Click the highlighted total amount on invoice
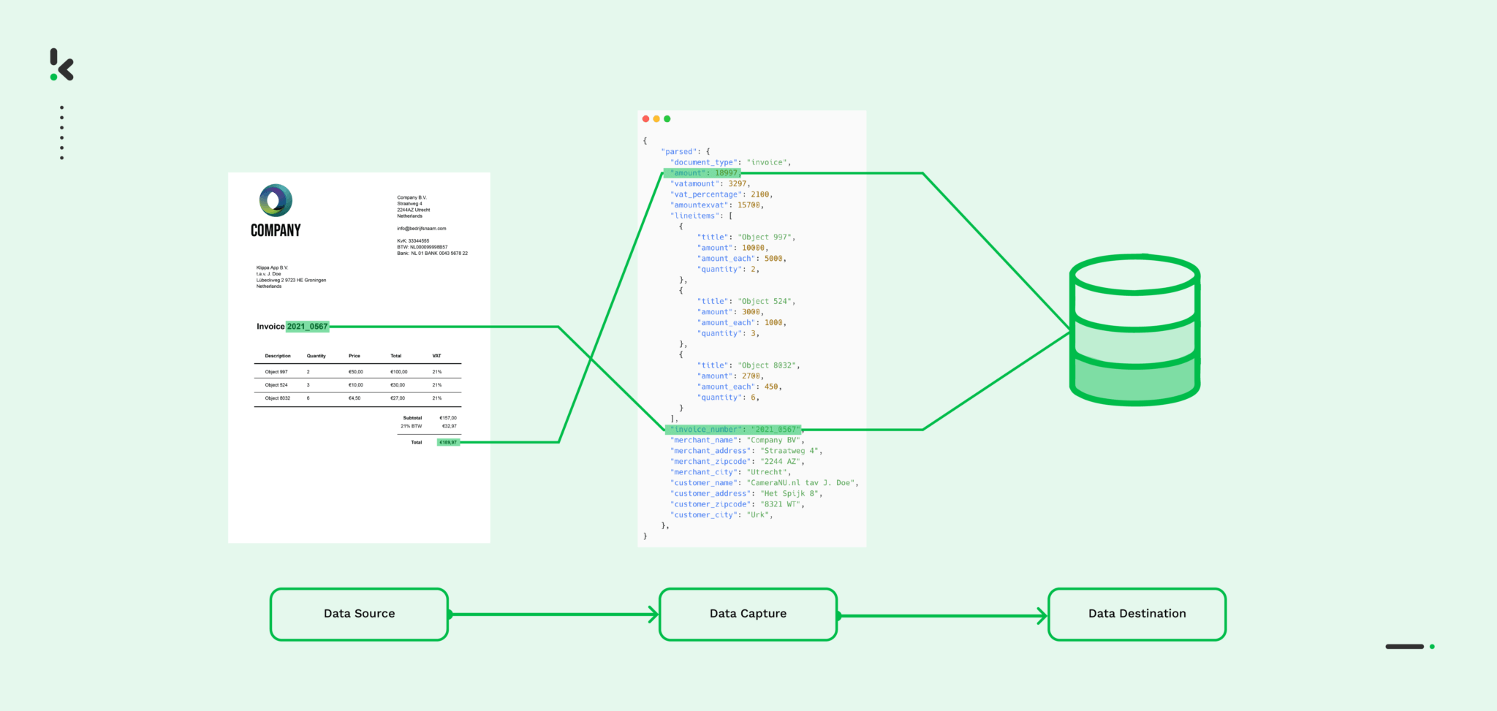1497x711 pixels. tap(448, 442)
